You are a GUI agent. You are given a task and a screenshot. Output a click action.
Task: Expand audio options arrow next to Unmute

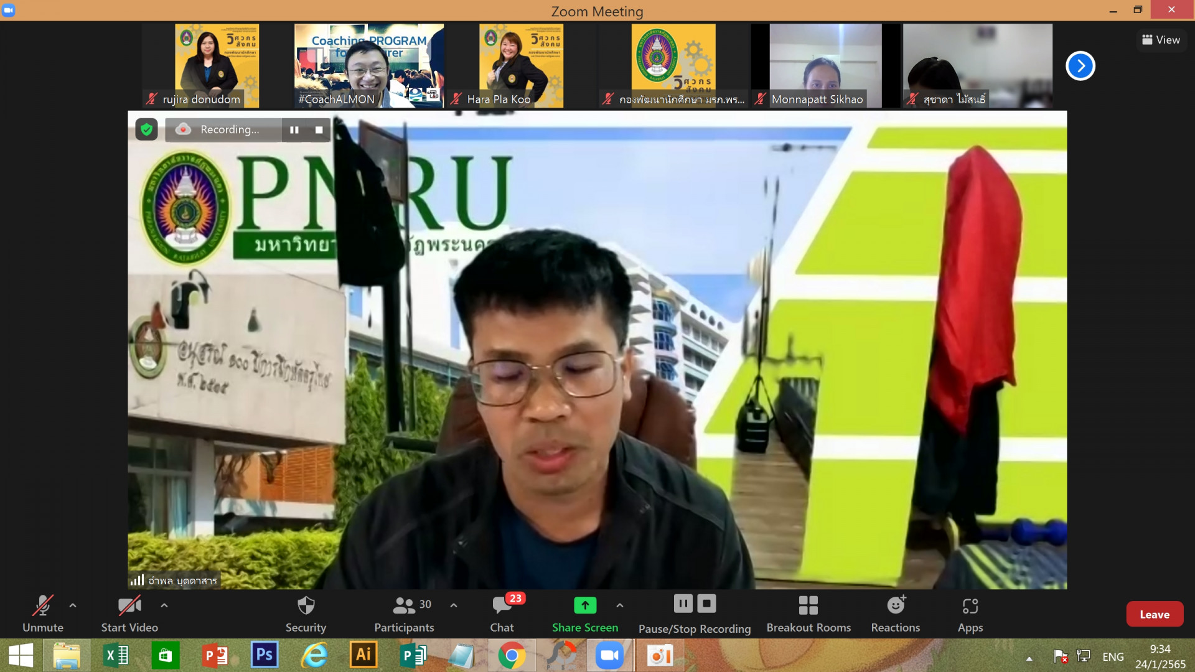click(x=73, y=605)
